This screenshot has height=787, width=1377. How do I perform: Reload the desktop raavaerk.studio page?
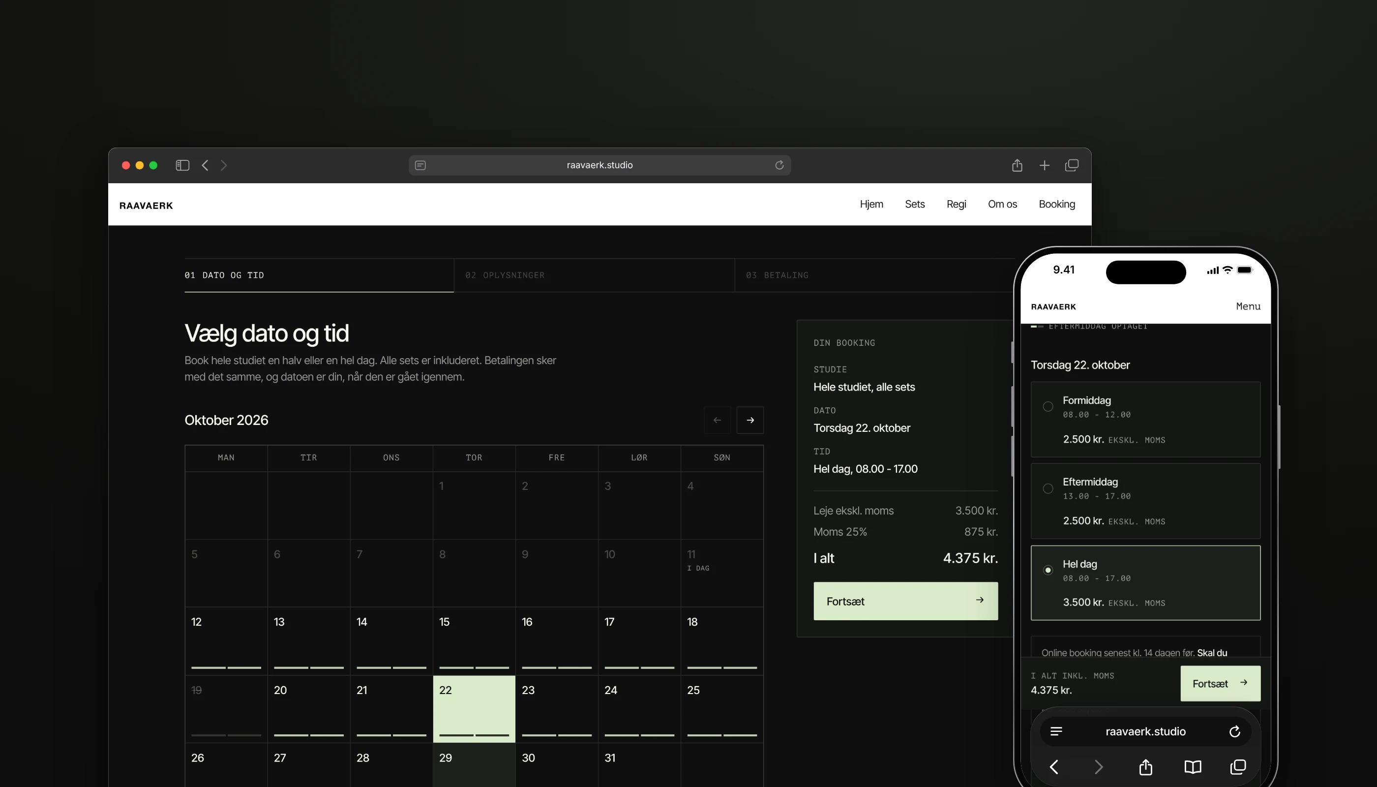779,165
